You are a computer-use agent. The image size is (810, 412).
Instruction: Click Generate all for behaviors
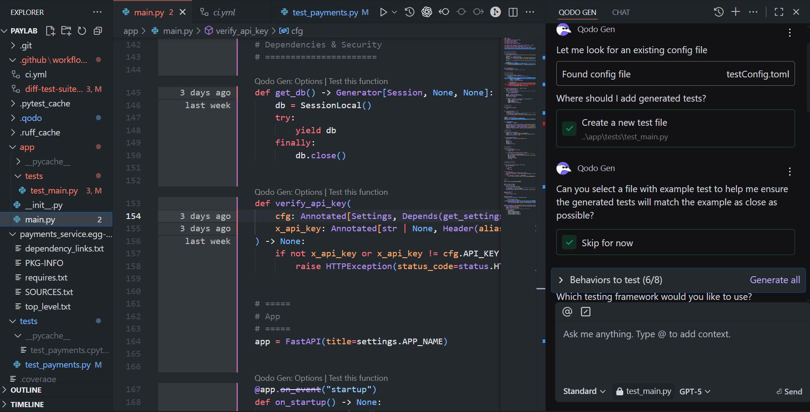coord(775,280)
